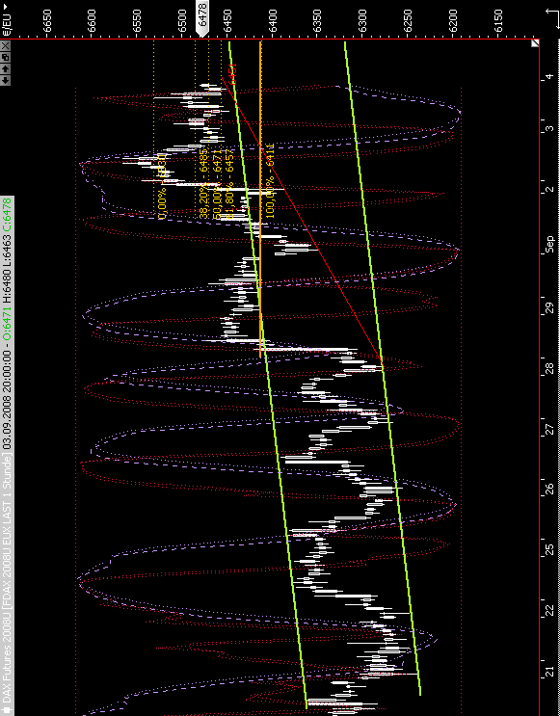Image resolution: width=560 pixels, height=716 pixels.
Task: Click the plus icon before DAX Futures
Action: pyautogui.click(x=7, y=708)
